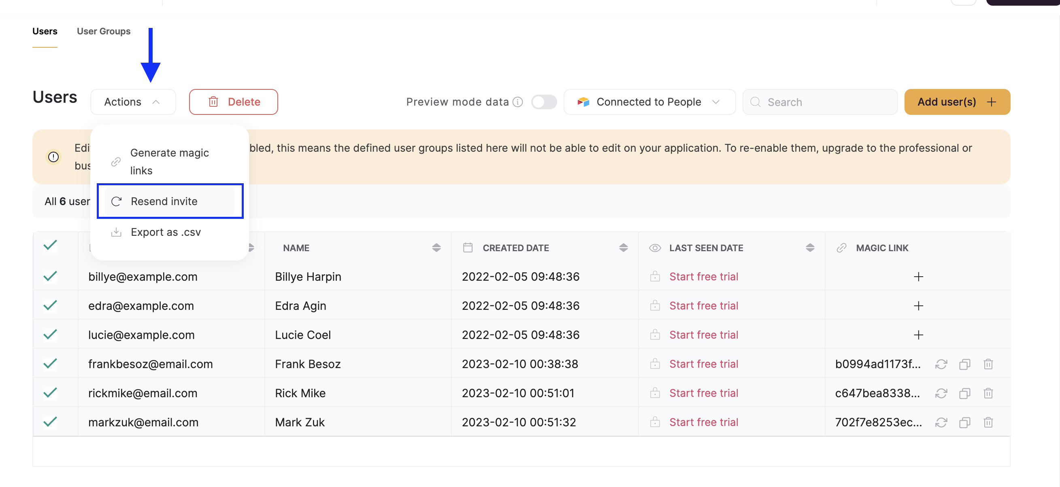Click the calendar icon in Created Date header
Screen dimensions: 1060x487
pyautogui.click(x=468, y=248)
